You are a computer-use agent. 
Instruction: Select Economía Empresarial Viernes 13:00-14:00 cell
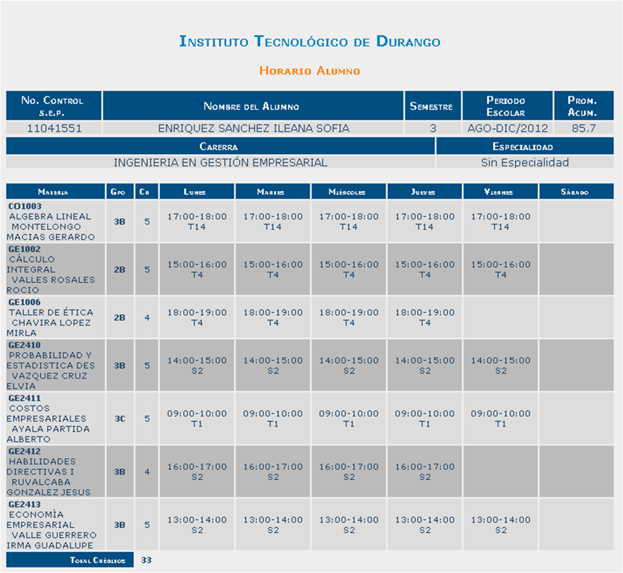[x=500, y=524]
